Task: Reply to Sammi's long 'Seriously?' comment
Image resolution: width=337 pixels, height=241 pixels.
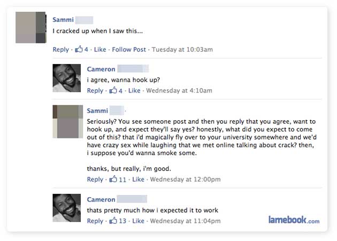Action: tap(95, 180)
